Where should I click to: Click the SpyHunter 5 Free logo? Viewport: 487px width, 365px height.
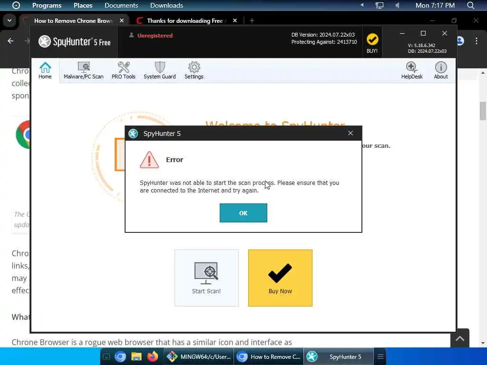pyautogui.click(x=75, y=42)
